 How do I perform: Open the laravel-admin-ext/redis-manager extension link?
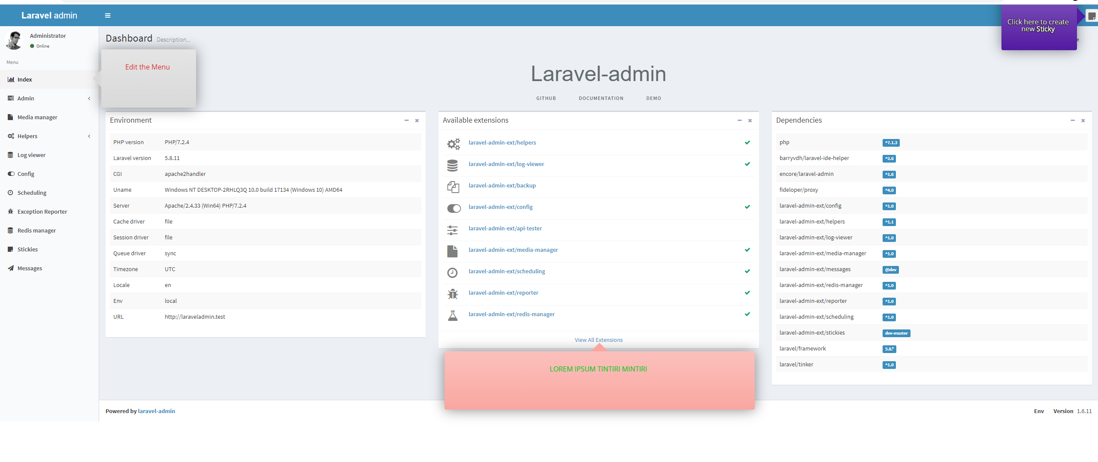[511, 314]
